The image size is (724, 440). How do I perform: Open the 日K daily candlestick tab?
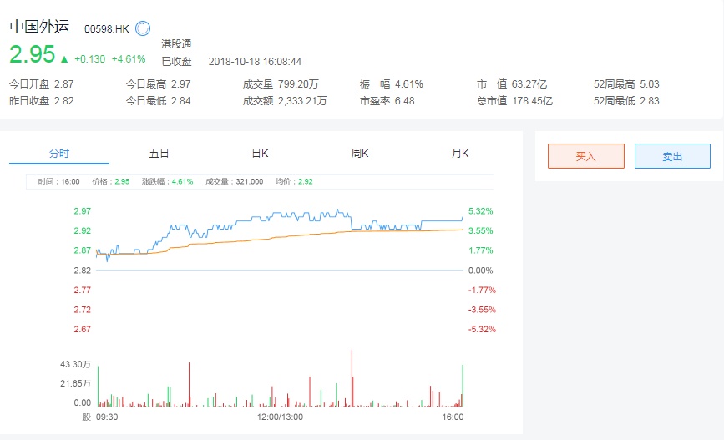(x=260, y=154)
